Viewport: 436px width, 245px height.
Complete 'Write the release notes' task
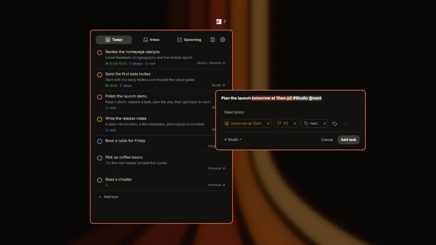[100, 119]
